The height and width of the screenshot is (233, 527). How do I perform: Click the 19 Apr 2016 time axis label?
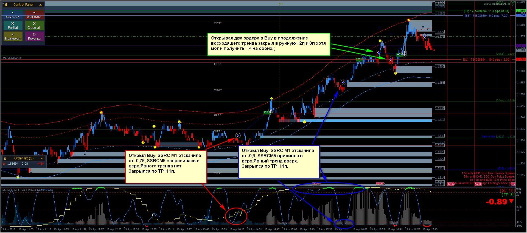tap(8, 229)
